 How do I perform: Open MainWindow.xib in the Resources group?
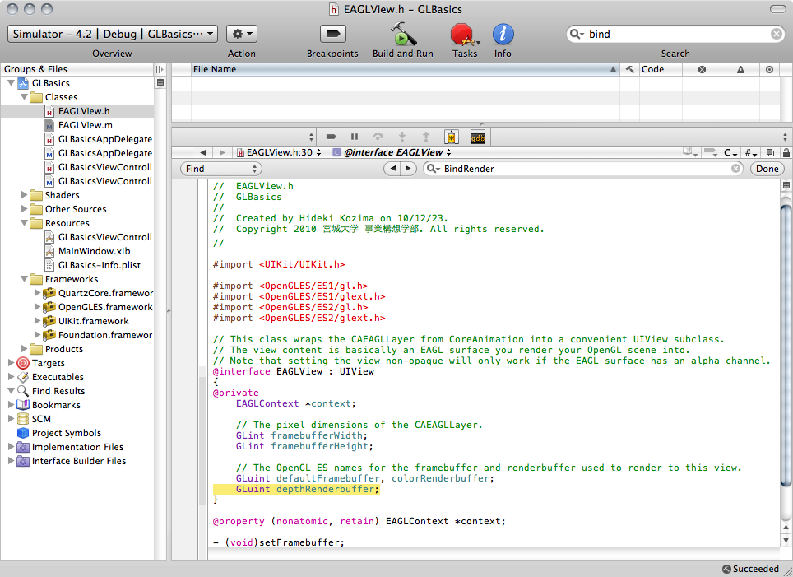pyautogui.click(x=94, y=251)
